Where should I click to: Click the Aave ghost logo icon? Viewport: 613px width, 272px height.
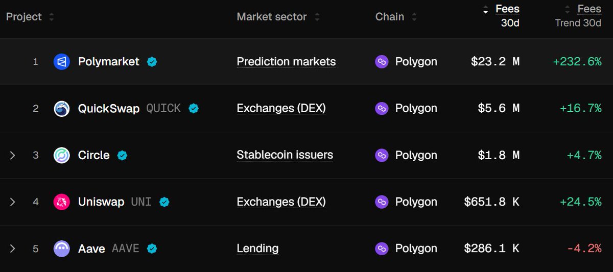61,249
